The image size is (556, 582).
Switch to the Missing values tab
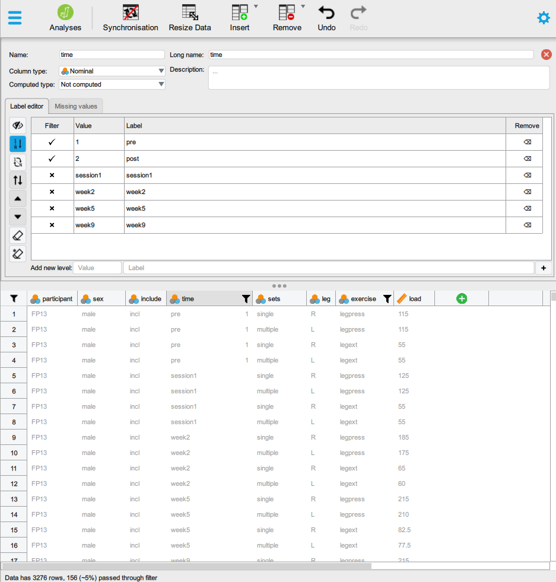tap(76, 106)
